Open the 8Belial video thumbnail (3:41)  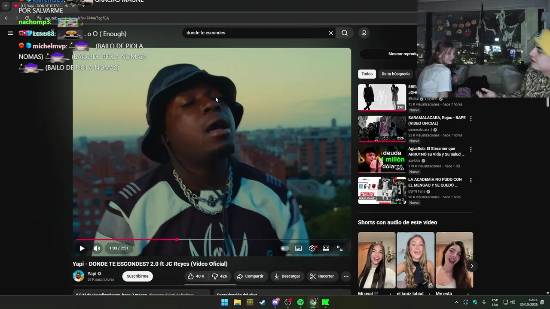pos(382,97)
